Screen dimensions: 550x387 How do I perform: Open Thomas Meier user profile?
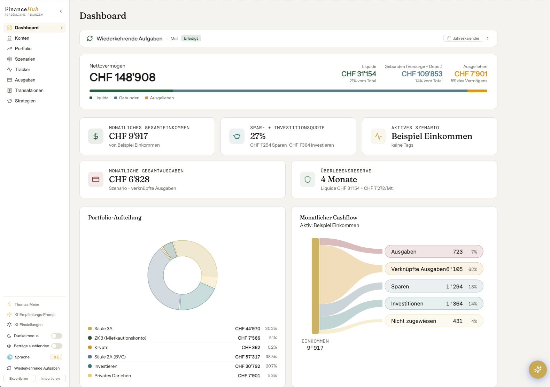(34, 304)
